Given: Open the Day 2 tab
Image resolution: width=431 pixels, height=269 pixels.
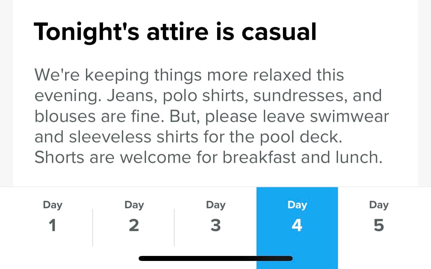Looking at the screenshot, I should point(134,216).
